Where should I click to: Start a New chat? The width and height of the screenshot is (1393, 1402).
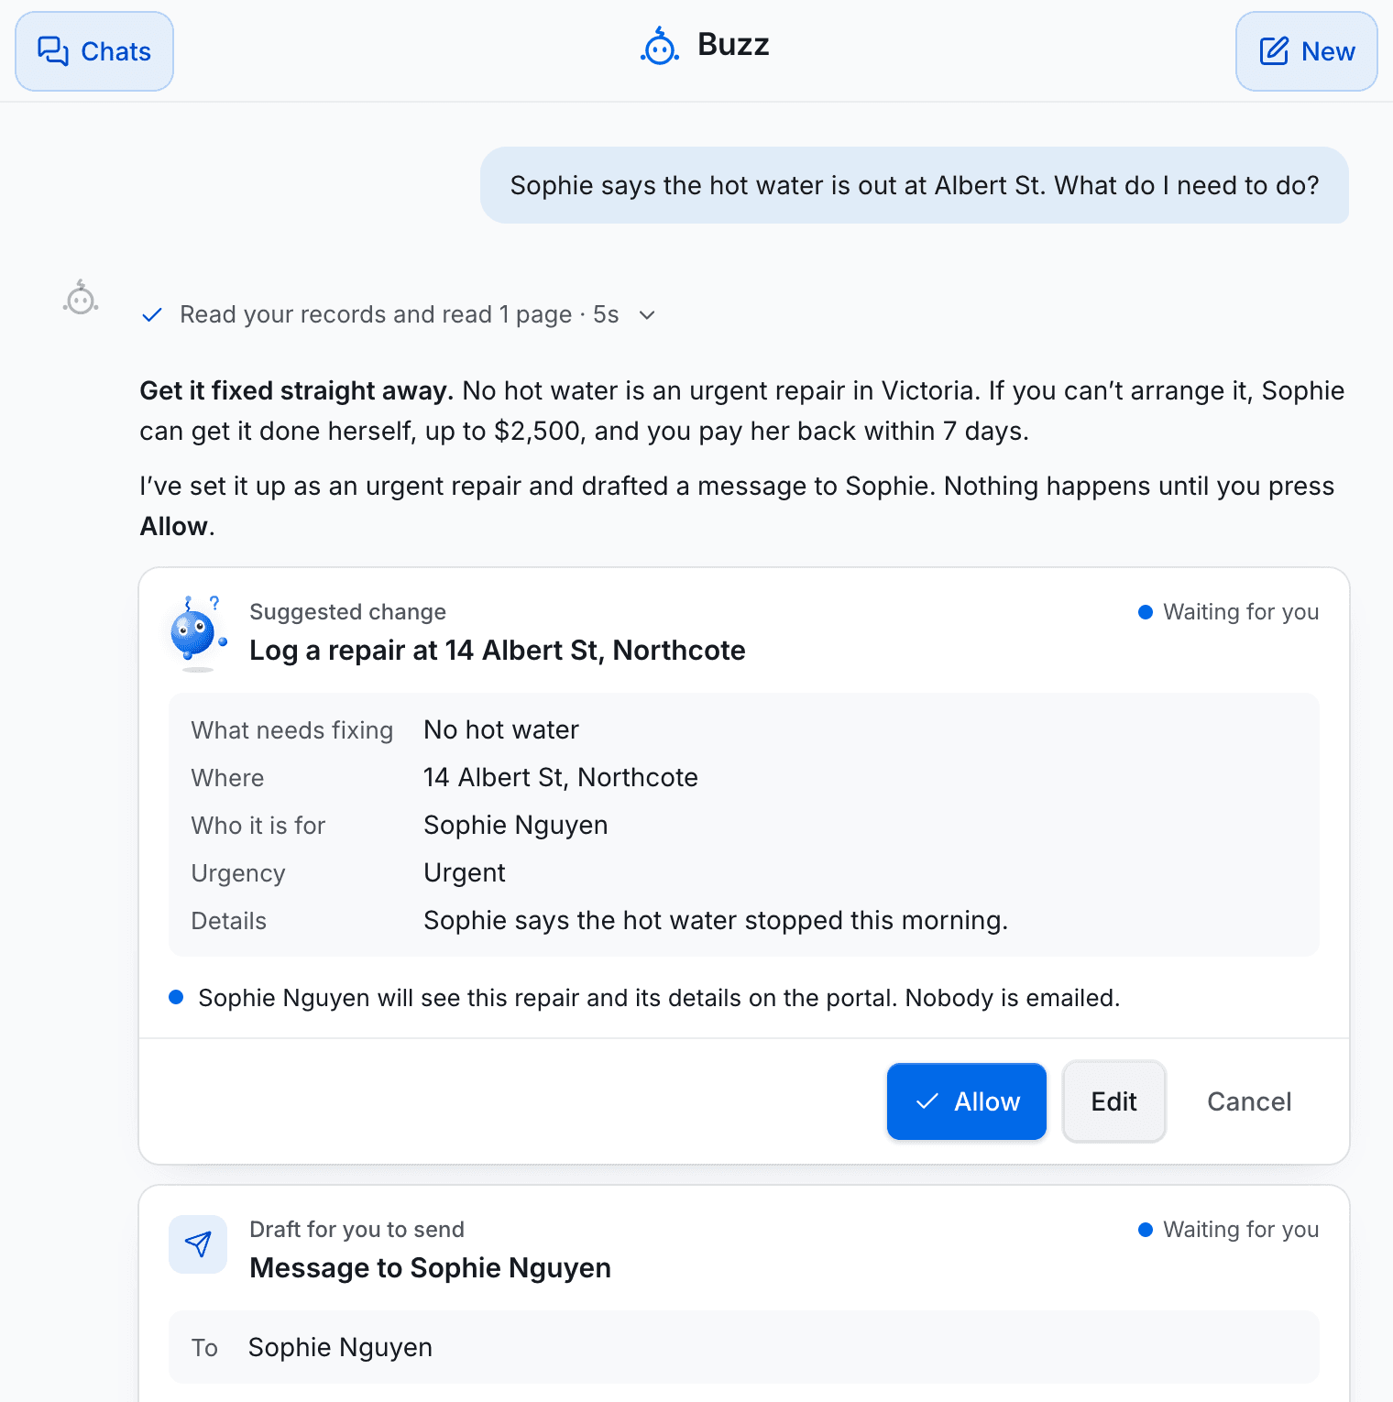pos(1306,51)
